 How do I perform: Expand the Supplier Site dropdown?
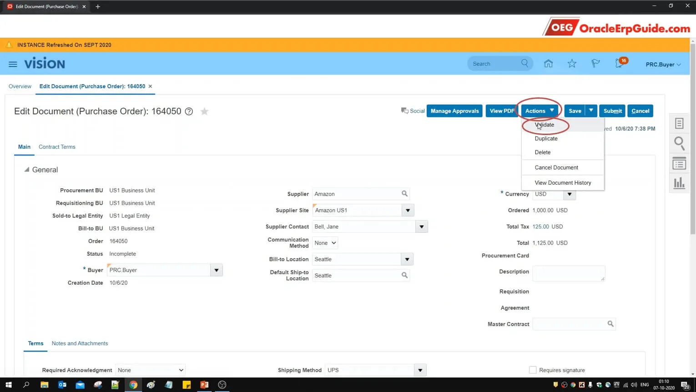coord(408,210)
